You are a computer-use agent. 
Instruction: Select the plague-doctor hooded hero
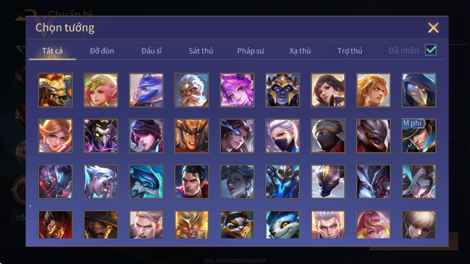click(419, 90)
